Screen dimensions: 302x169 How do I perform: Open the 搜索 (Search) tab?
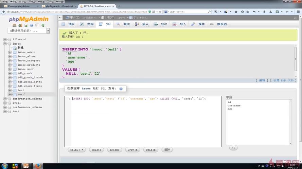coord(123,24)
